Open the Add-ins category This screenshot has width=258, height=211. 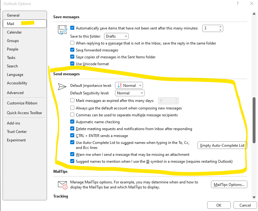pos(25,123)
